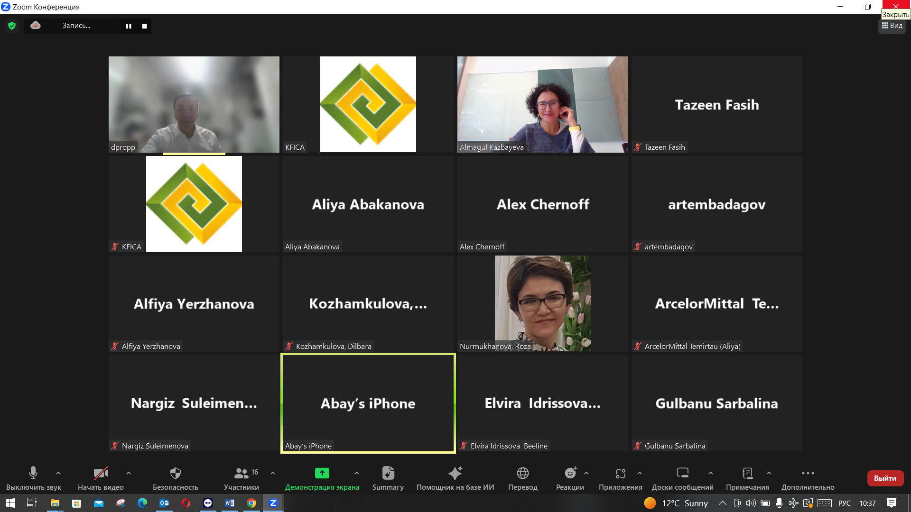Stop the recording

point(145,26)
